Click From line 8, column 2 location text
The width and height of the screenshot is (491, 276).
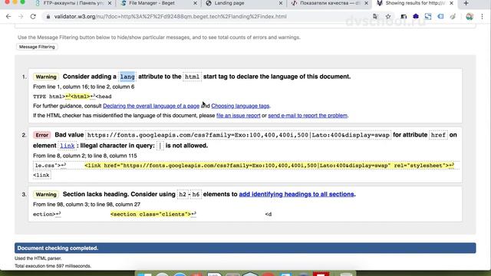pos(85,156)
